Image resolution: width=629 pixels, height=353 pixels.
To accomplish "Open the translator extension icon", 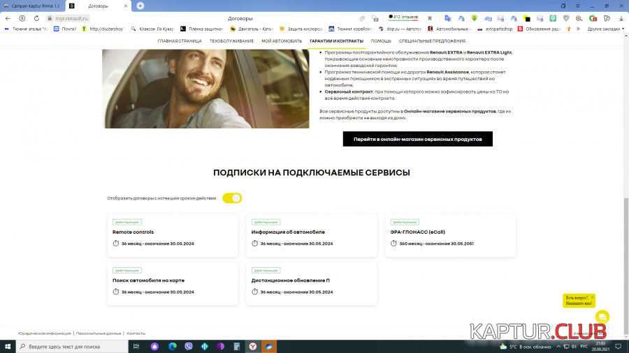I will (448, 18).
